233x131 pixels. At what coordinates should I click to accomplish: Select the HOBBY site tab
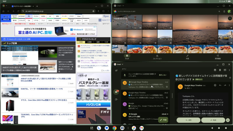coord(57,20)
